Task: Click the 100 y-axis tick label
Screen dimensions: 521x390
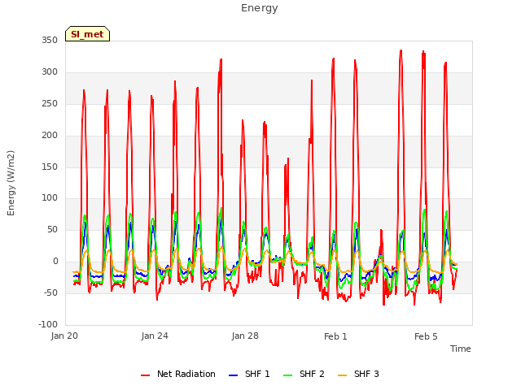Action: tap(50, 198)
